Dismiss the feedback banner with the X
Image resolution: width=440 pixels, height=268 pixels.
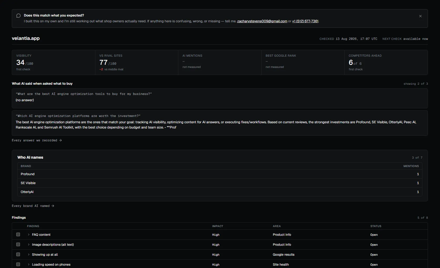[x=420, y=16]
